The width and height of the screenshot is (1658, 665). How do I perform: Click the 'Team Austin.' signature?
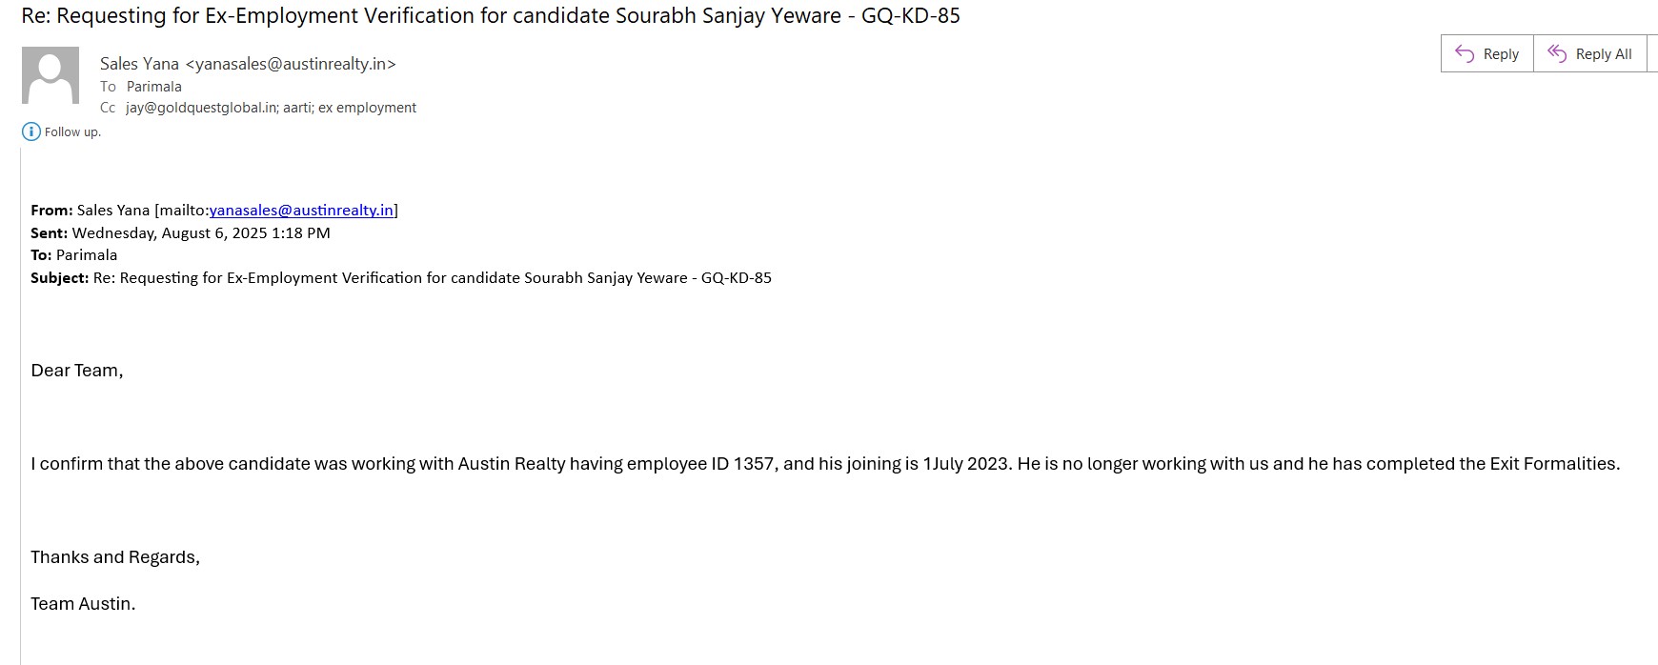(x=83, y=604)
